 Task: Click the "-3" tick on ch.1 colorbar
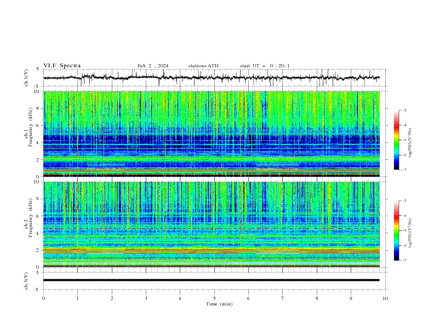[404, 110]
